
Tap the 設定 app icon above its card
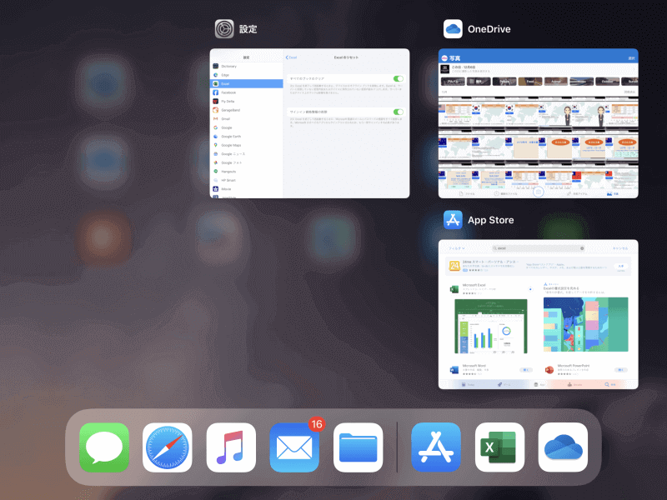click(x=224, y=29)
